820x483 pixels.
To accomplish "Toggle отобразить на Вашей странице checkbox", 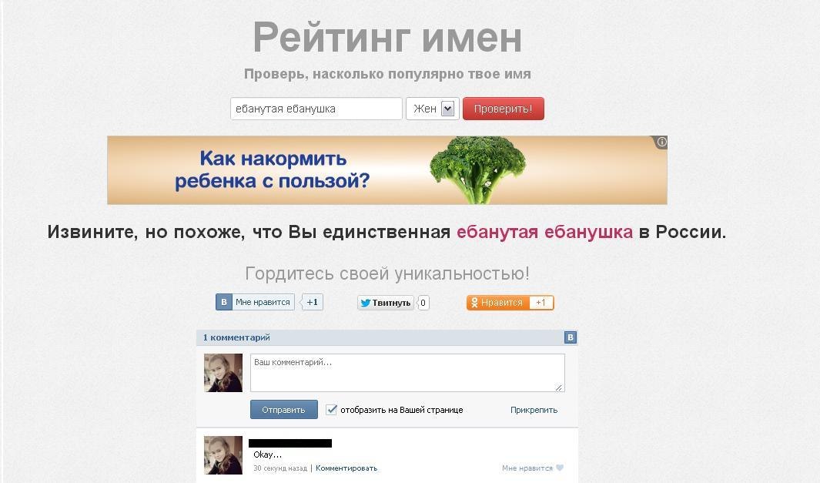I will point(331,409).
